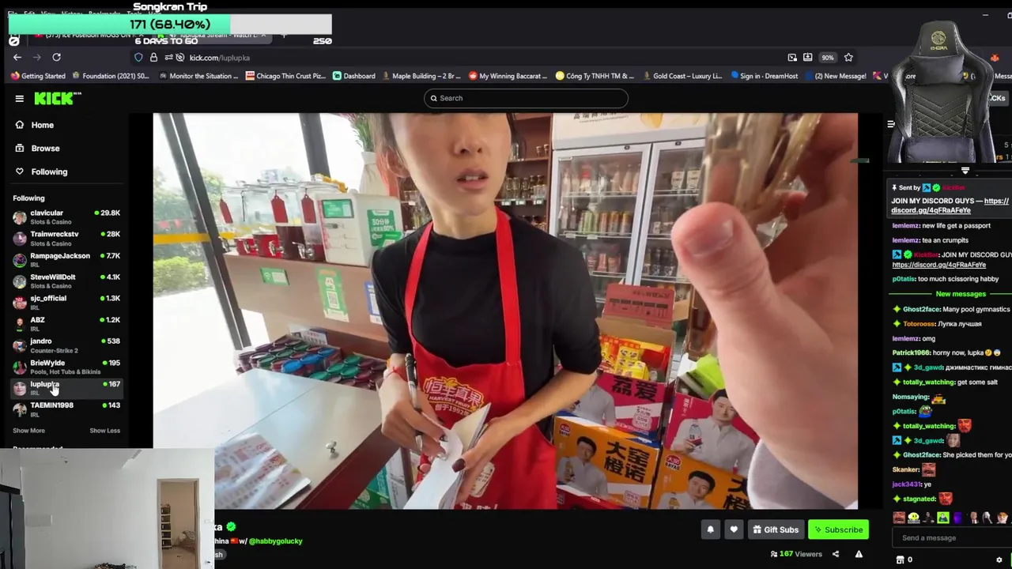Open the TAEMIN1998 channel

pyautogui.click(x=66, y=409)
